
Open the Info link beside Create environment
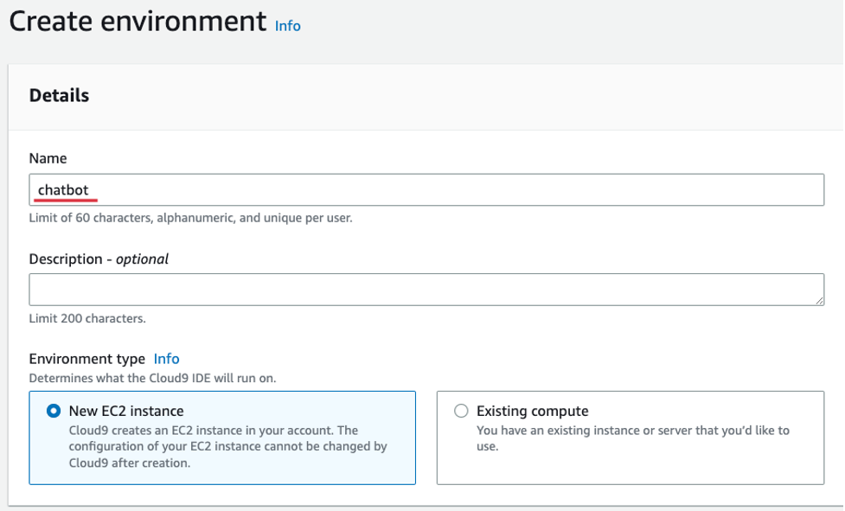click(x=287, y=26)
